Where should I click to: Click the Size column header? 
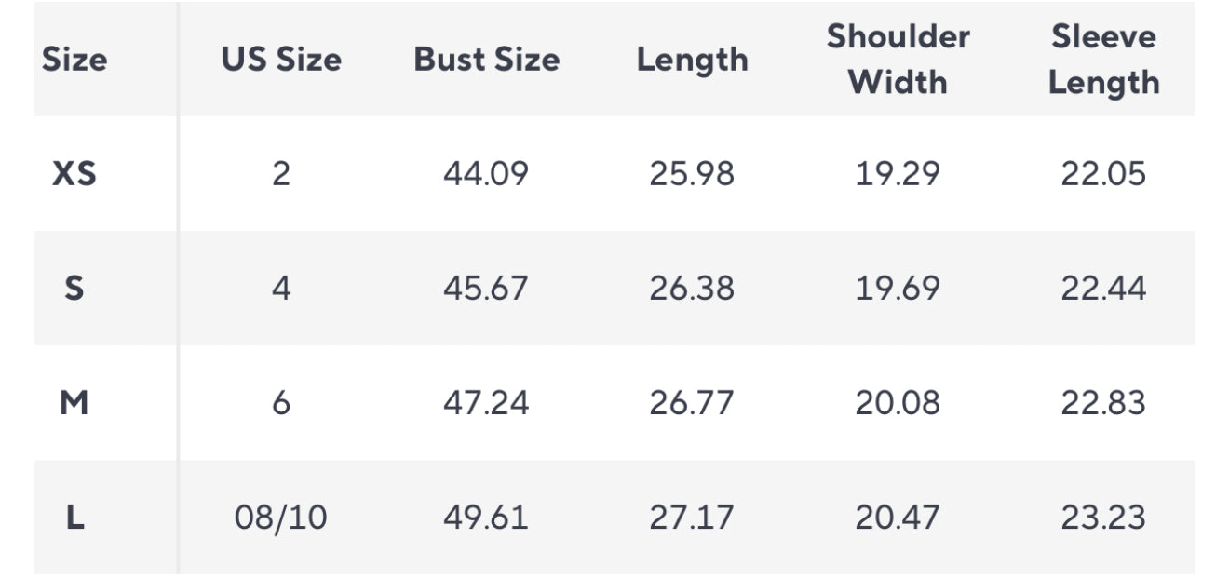[74, 60]
